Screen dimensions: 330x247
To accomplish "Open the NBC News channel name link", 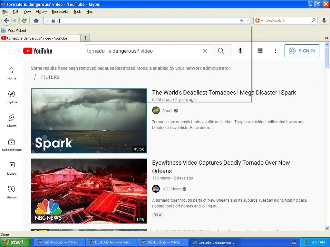I will pyautogui.click(x=171, y=189).
